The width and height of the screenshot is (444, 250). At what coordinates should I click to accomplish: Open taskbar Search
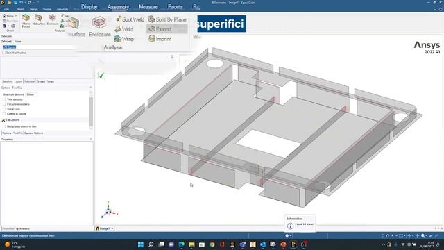151,244
